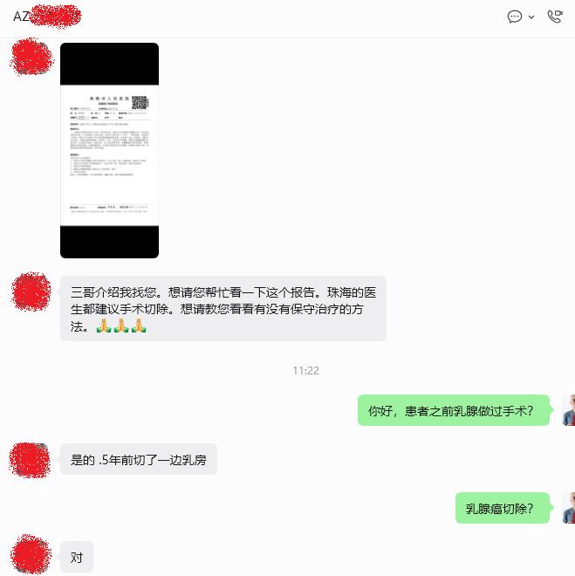Open the medical report image thumbnail

109,150
